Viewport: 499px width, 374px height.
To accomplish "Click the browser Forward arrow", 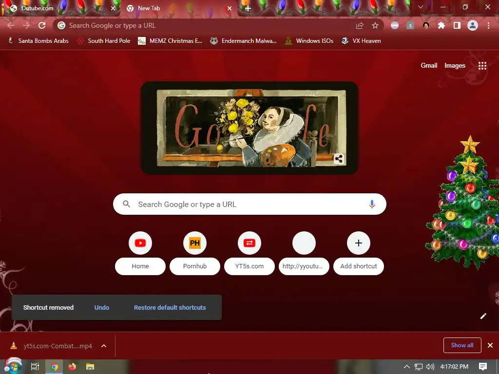I will (26, 25).
